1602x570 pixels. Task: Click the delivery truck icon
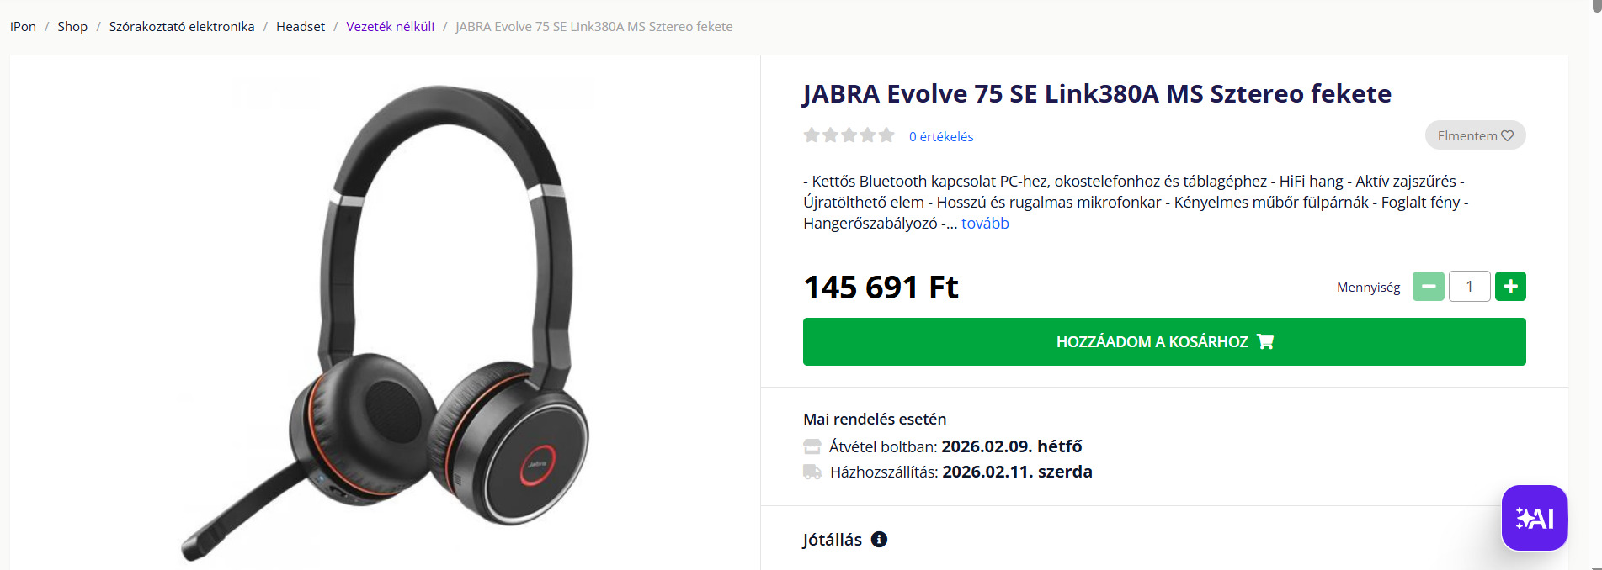click(x=812, y=472)
